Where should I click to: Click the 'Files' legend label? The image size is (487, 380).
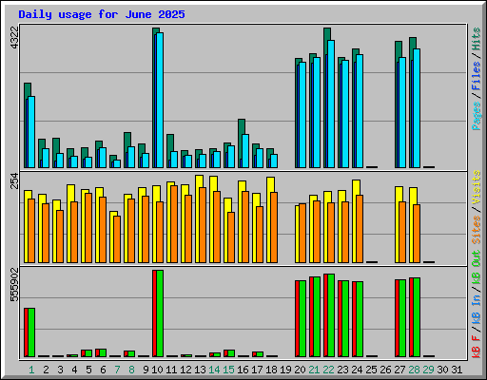point(476,76)
